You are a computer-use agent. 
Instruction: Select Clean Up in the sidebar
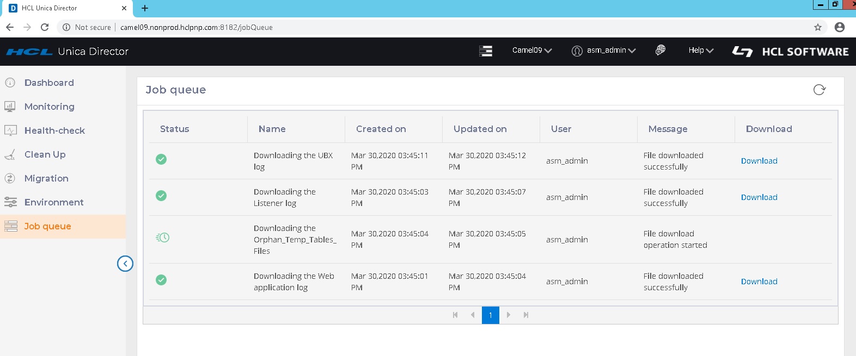pos(45,154)
